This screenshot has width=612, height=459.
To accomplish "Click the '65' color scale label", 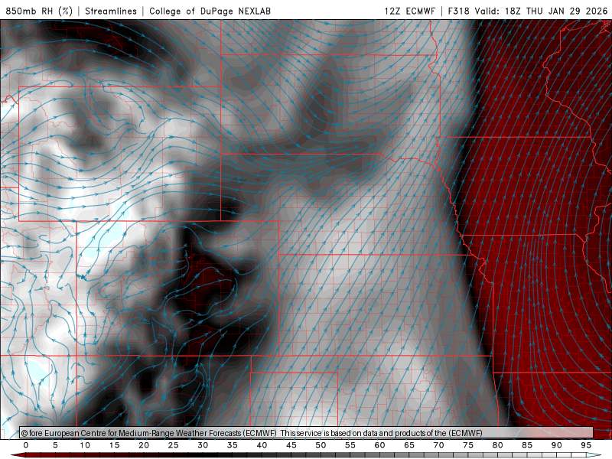I will pyautogui.click(x=409, y=445).
